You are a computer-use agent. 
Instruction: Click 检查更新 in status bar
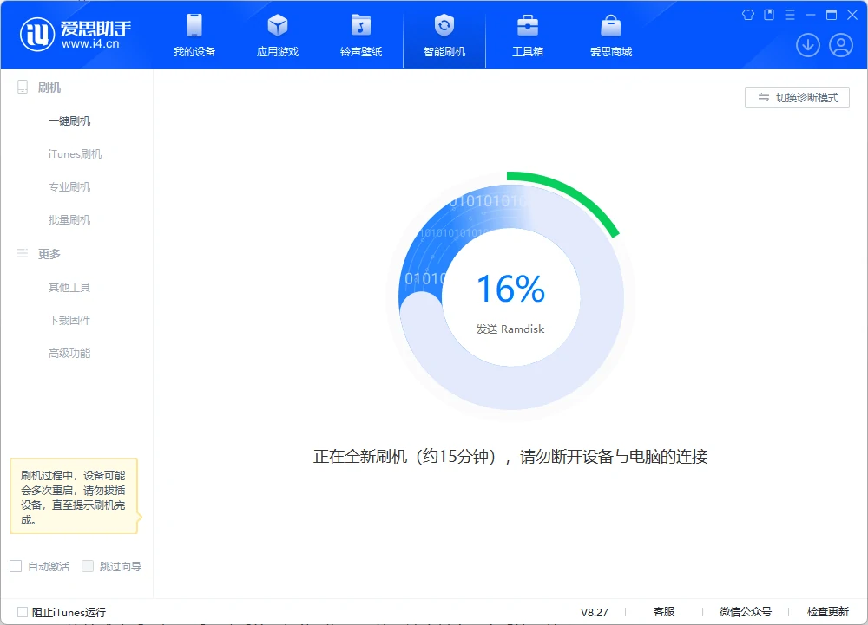coord(827,612)
